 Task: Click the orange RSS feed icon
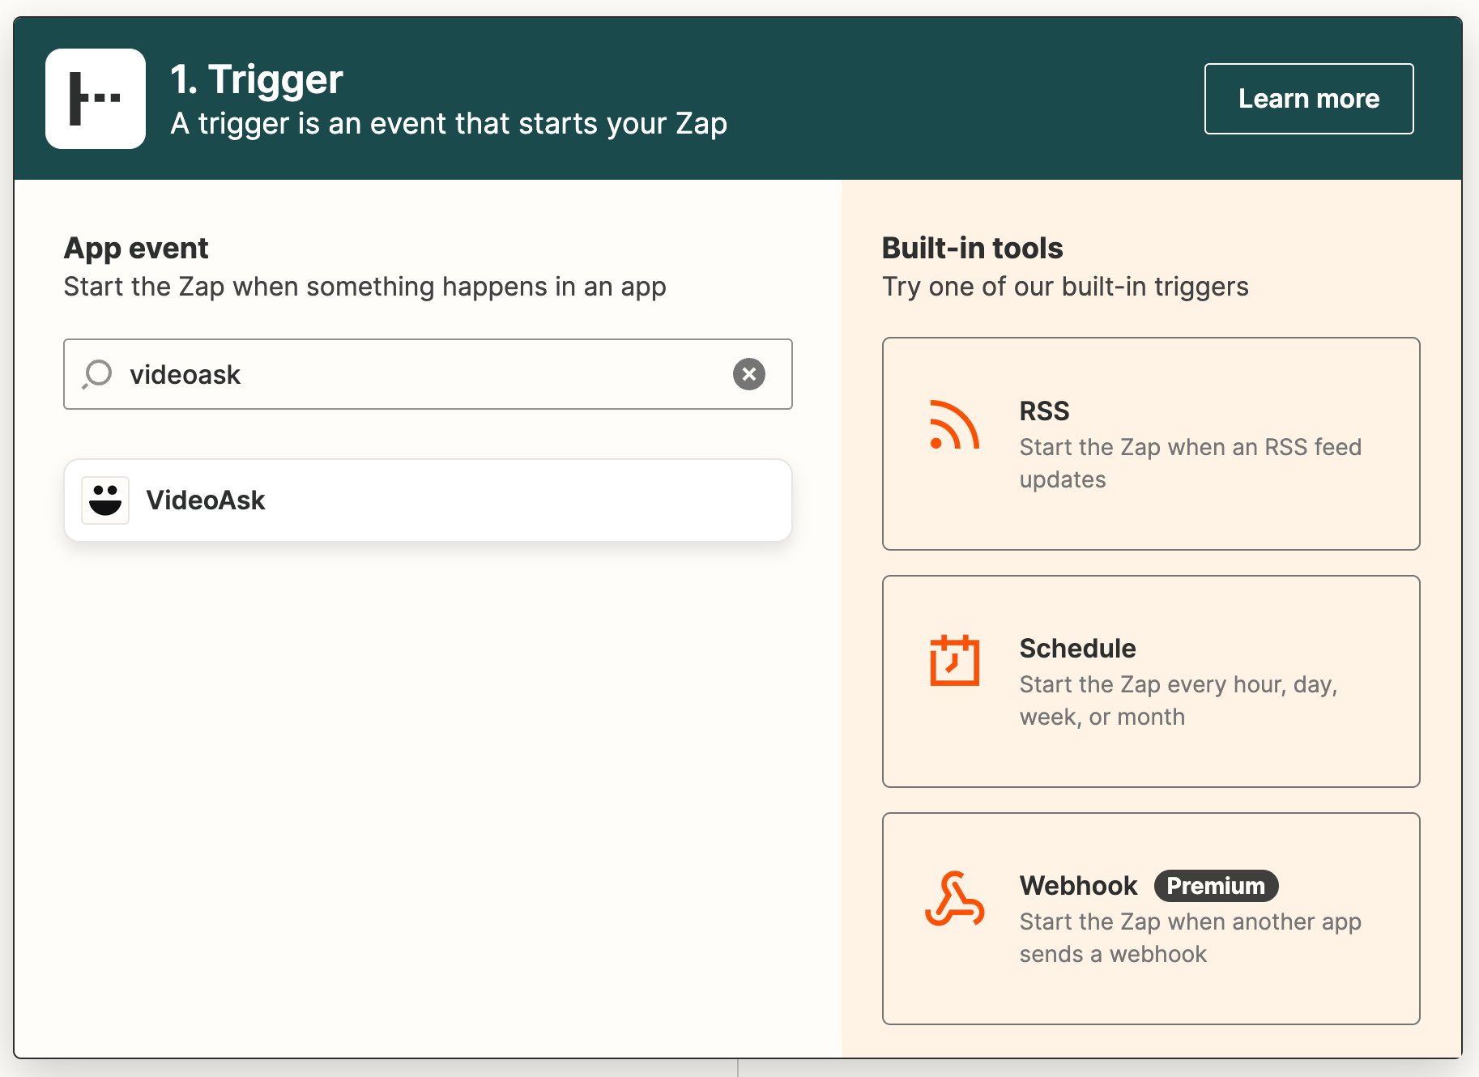coord(954,425)
